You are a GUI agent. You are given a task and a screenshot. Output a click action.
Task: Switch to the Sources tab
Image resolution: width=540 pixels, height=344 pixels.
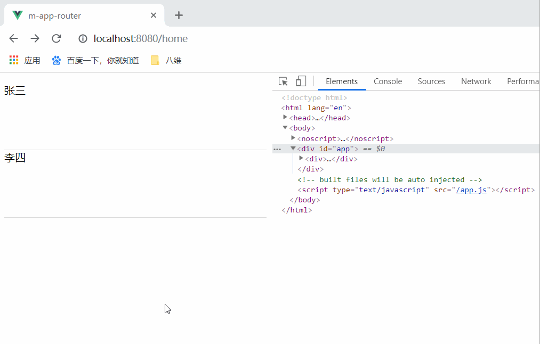[431, 81]
